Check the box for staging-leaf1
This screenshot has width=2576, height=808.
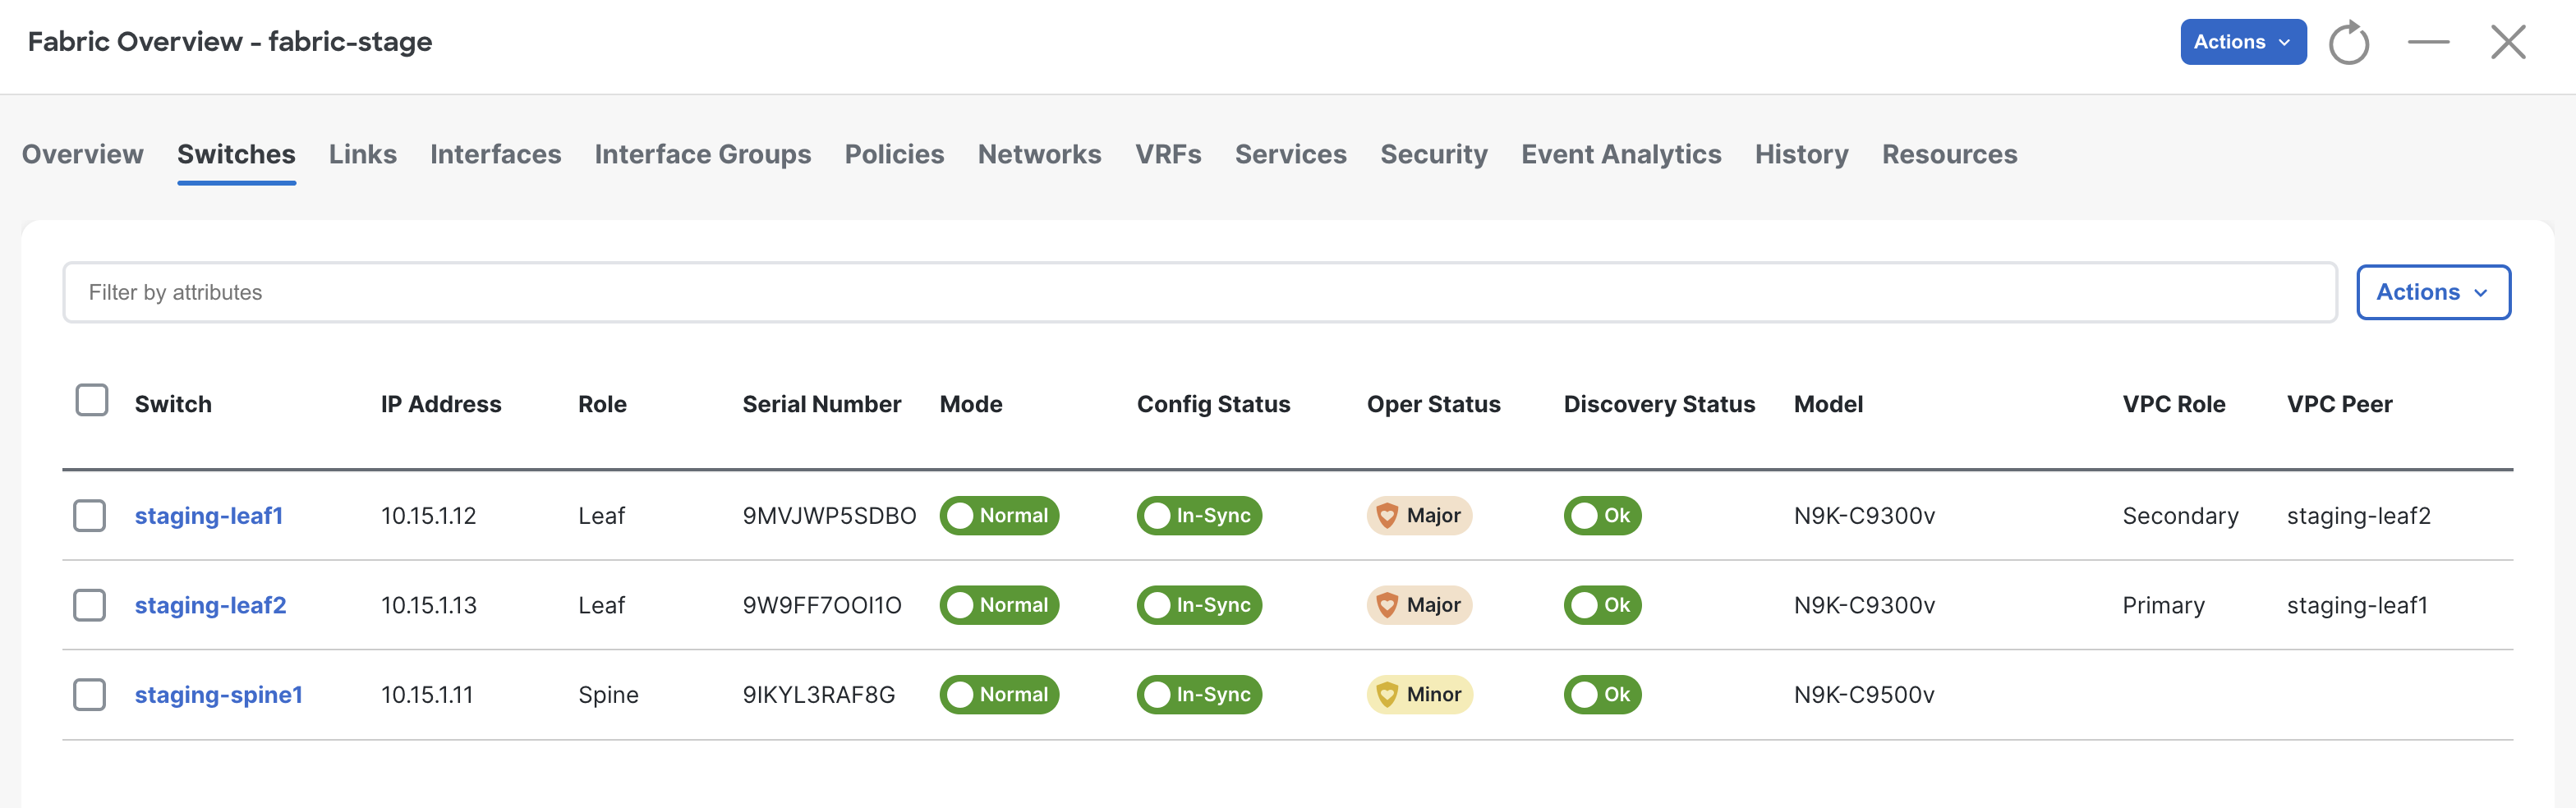click(x=90, y=516)
